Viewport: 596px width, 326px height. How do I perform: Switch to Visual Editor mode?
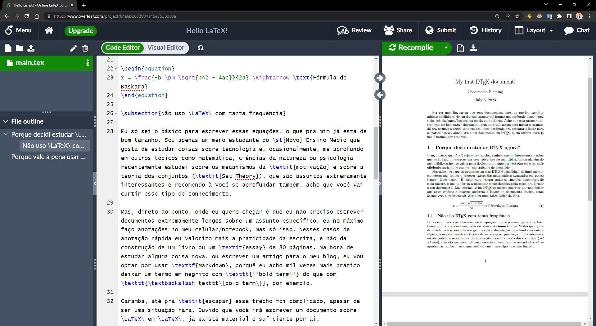(166, 48)
